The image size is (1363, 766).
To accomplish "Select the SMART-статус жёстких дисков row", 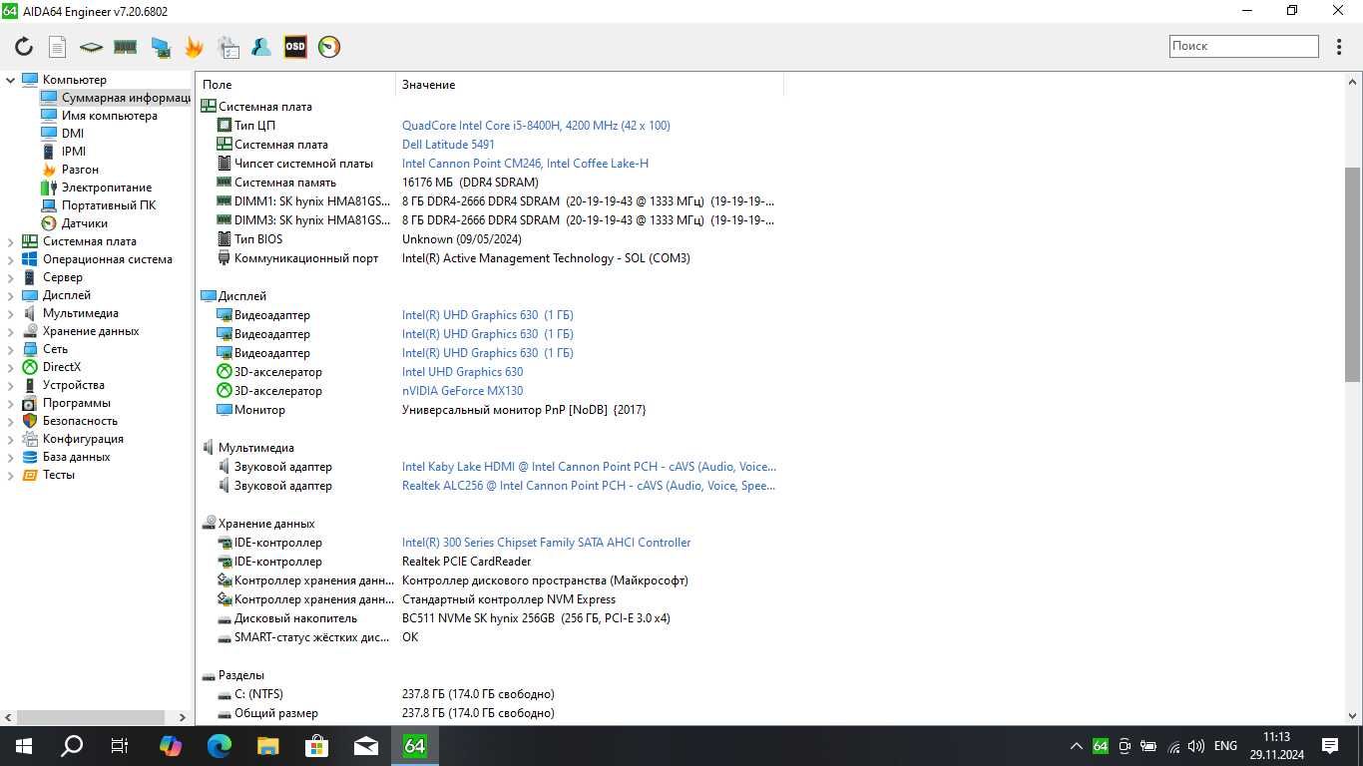I will (489, 637).
